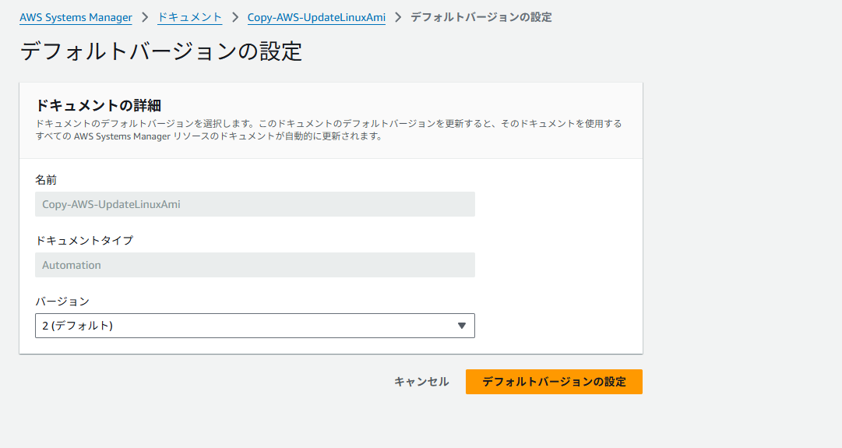Click デフォルトバージョンの設定 breadcrumb text
Screen dimensions: 842x448
(x=481, y=17)
